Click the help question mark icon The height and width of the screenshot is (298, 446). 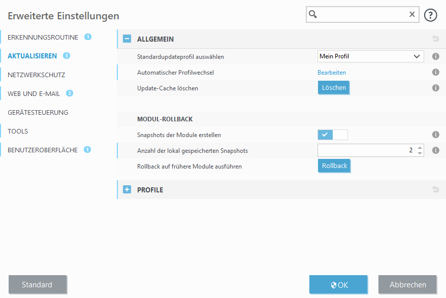pos(431,15)
